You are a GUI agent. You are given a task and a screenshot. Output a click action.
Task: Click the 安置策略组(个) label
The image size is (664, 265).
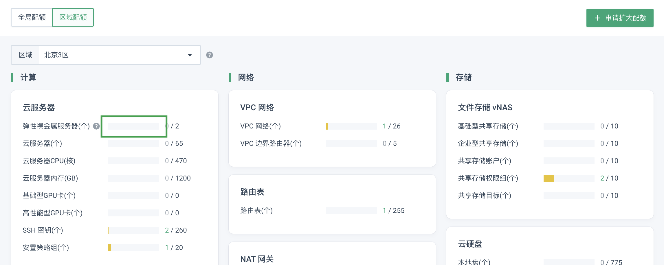click(46, 248)
